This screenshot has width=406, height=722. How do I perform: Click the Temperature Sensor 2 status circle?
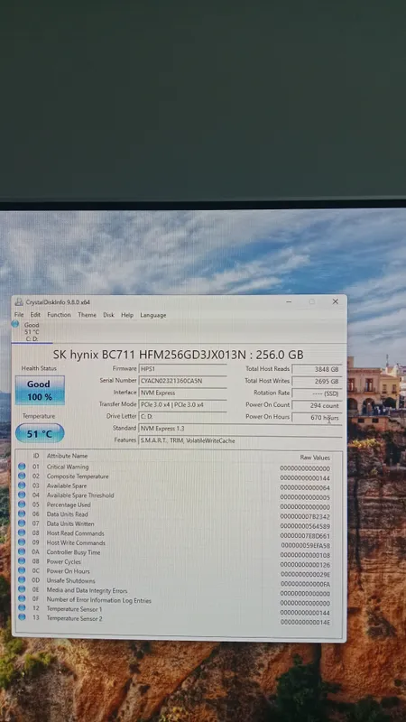click(x=22, y=618)
